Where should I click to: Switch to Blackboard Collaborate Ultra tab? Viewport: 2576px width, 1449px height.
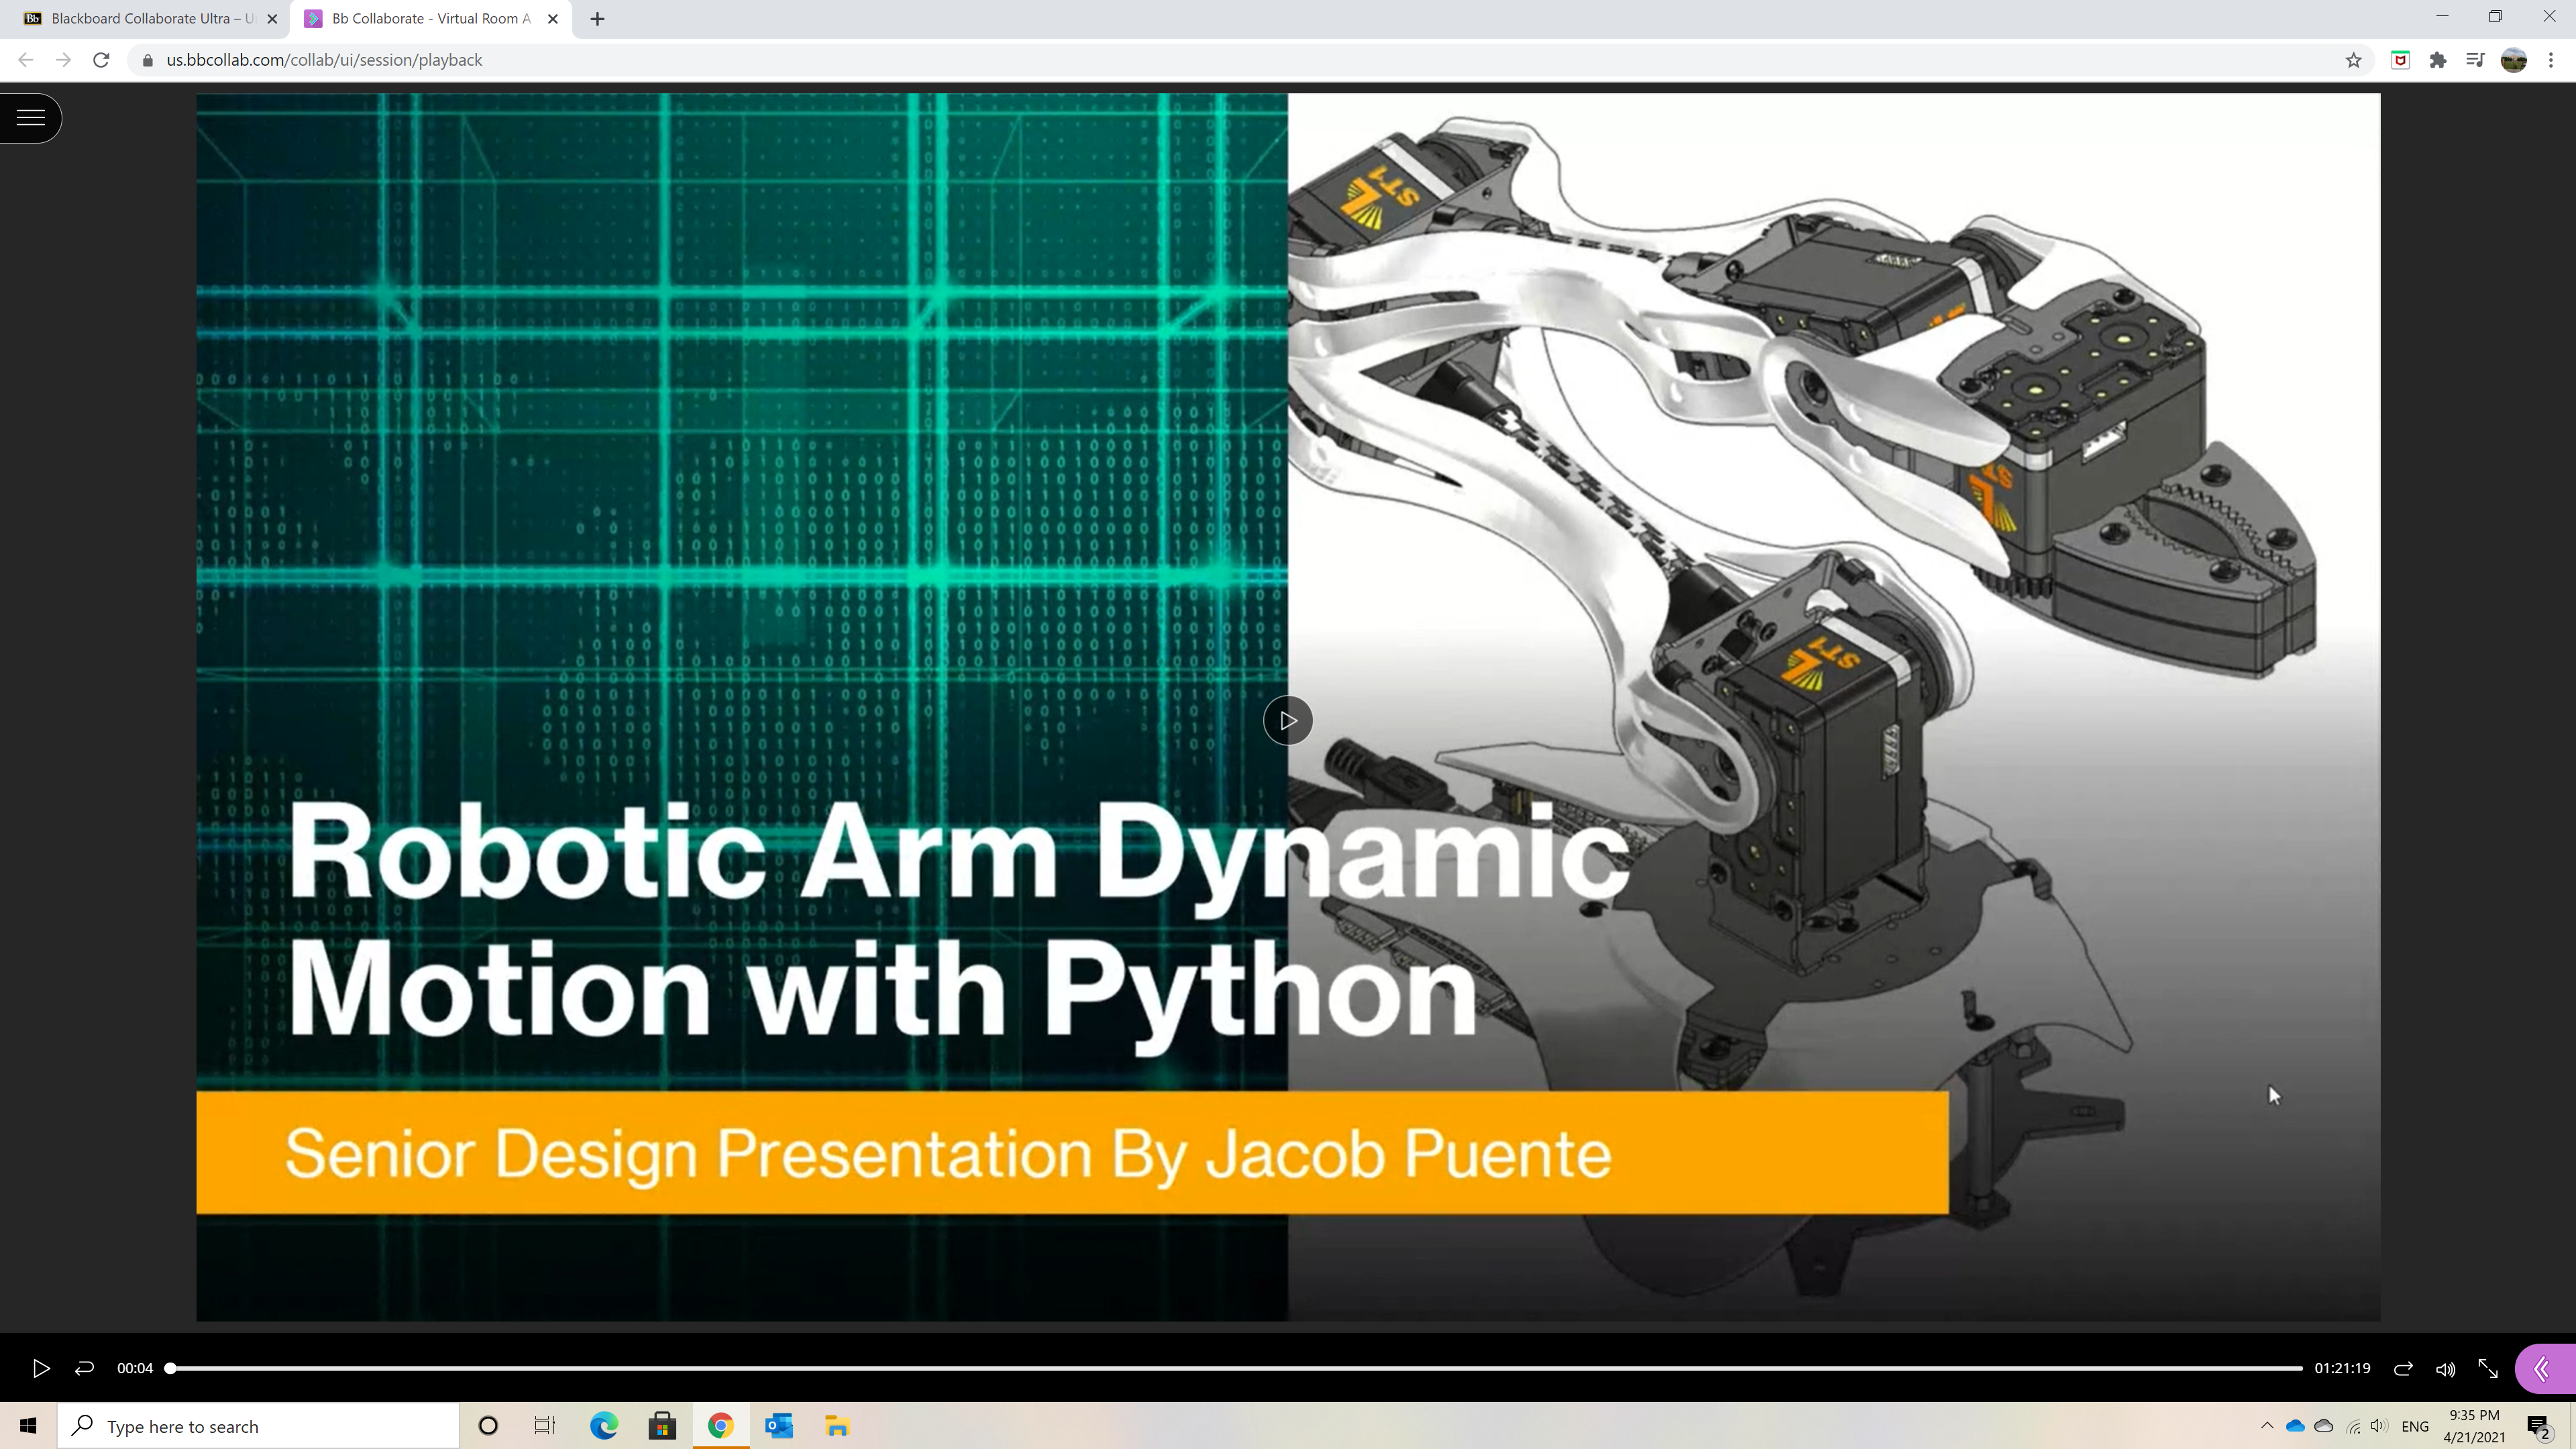coord(150,19)
